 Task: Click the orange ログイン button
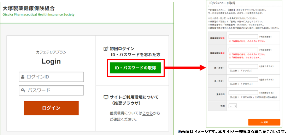click(x=51, y=108)
